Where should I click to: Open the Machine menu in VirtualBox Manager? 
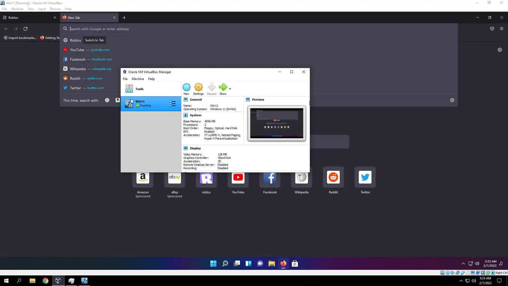coord(138,79)
